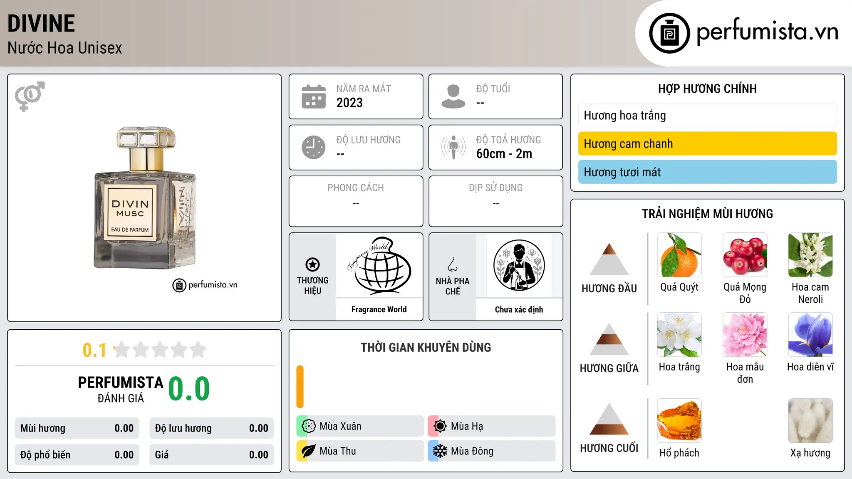Image resolution: width=852 pixels, height=479 pixels.
Task: Click the perfumer silhouette icon
Action: coord(519,265)
